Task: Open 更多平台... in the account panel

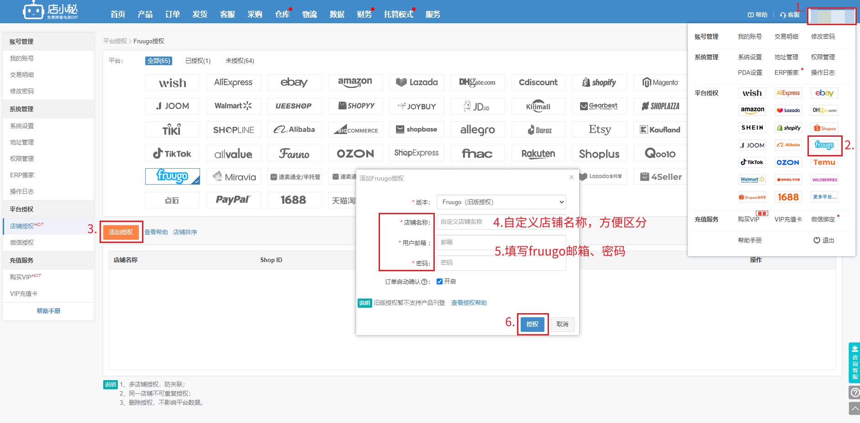Action: tap(824, 197)
